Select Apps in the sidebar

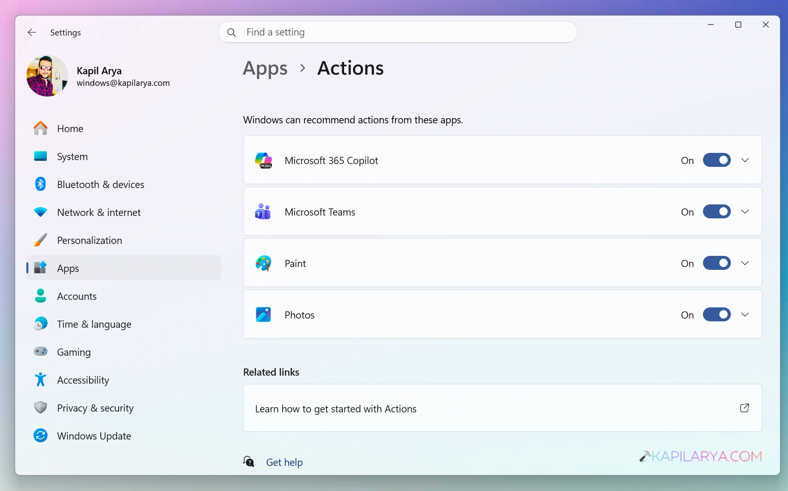(x=124, y=268)
